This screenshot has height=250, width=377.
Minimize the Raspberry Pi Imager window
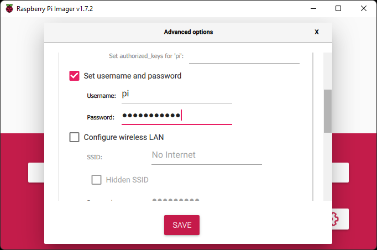313,8
